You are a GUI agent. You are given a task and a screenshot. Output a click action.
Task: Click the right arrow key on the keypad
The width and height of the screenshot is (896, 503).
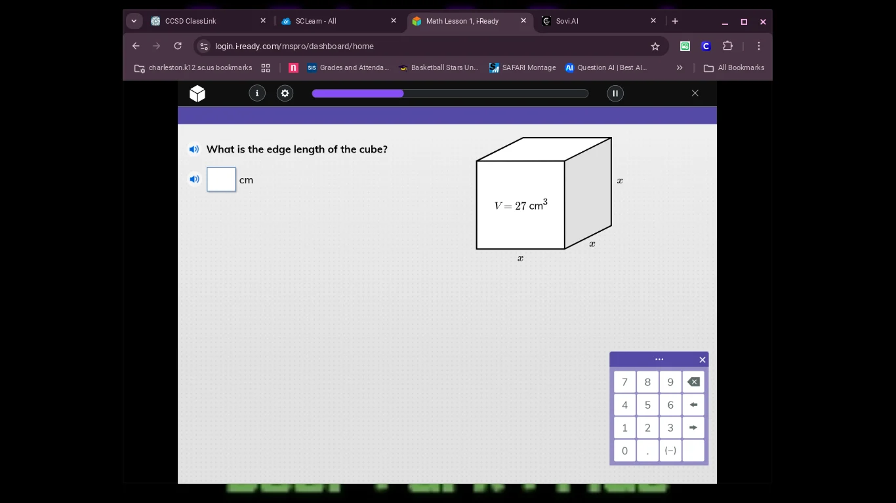[x=693, y=428]
